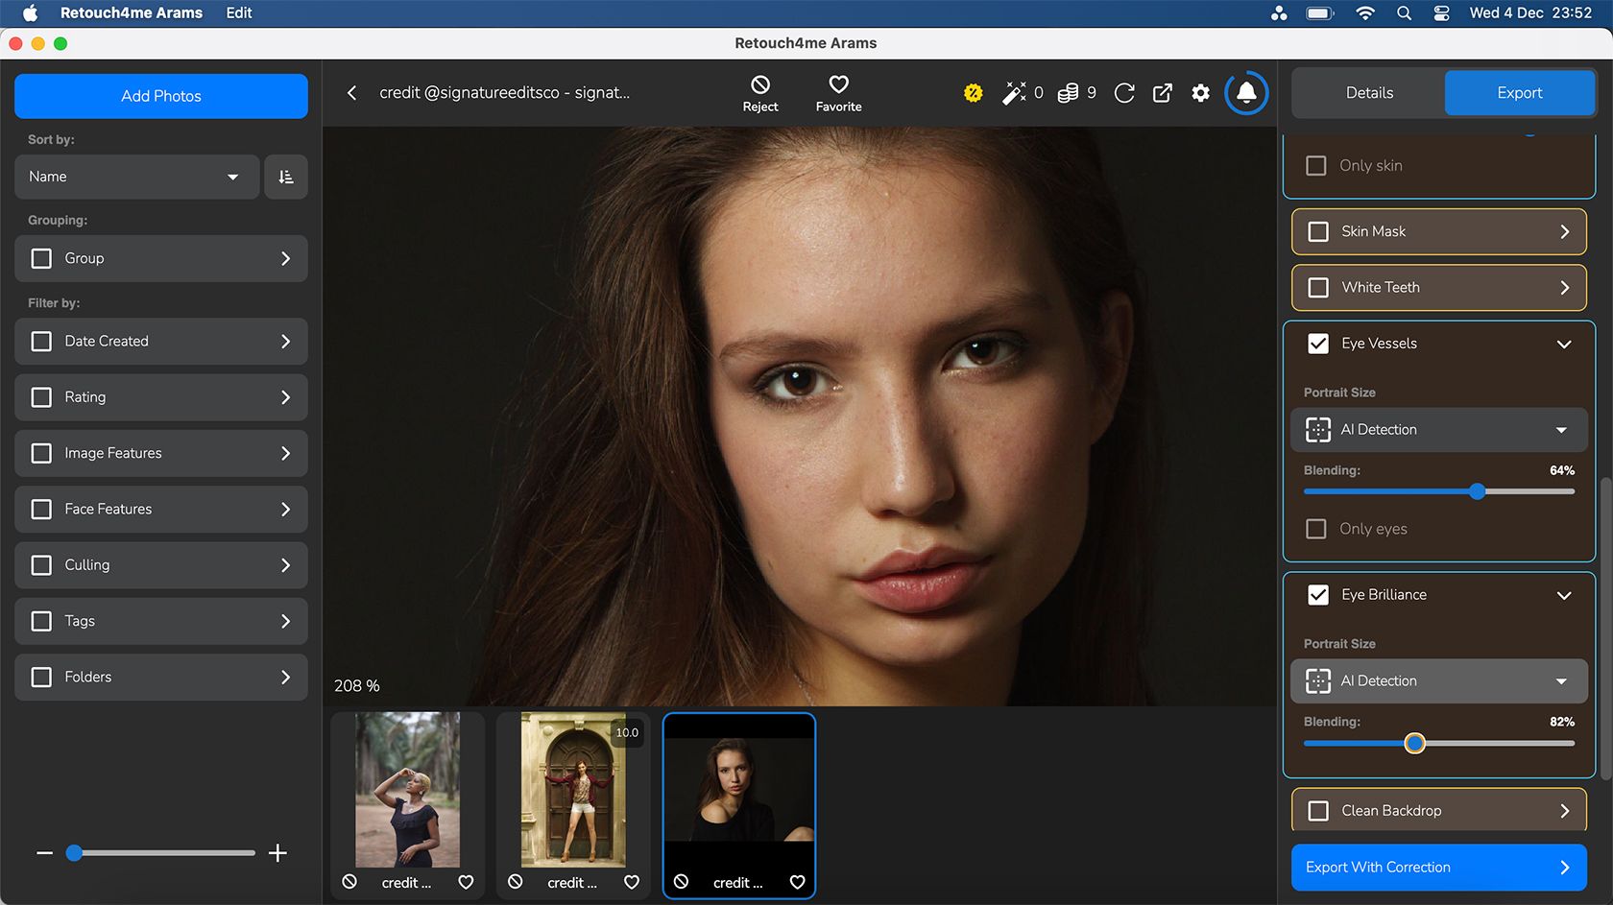Screen dimensions: 1613x905
Task: Open photo in external editor icon
Action: (x=1162, y=93)
